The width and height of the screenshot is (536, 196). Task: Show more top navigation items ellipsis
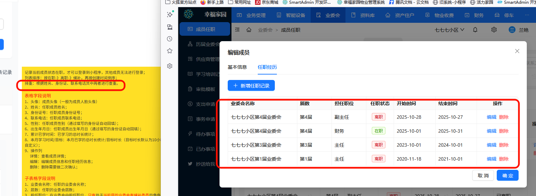click(x=527, y=15)
